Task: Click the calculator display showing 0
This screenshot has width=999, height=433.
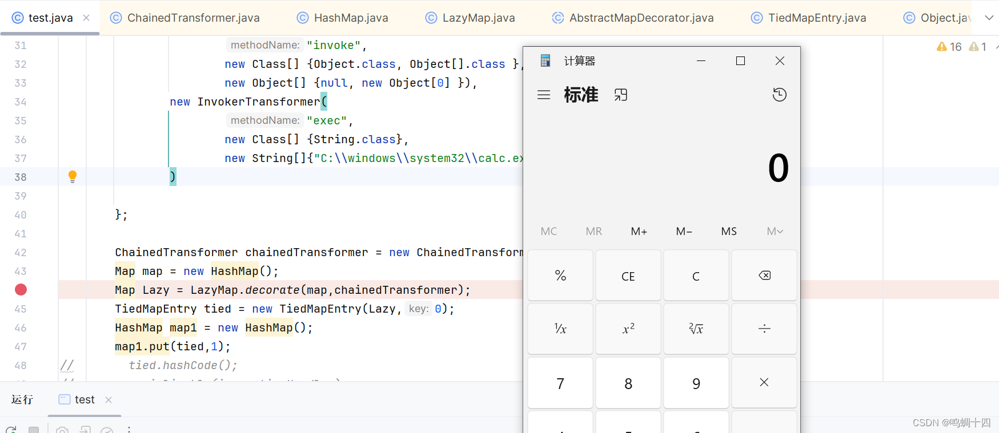Action: coord(778,168)
